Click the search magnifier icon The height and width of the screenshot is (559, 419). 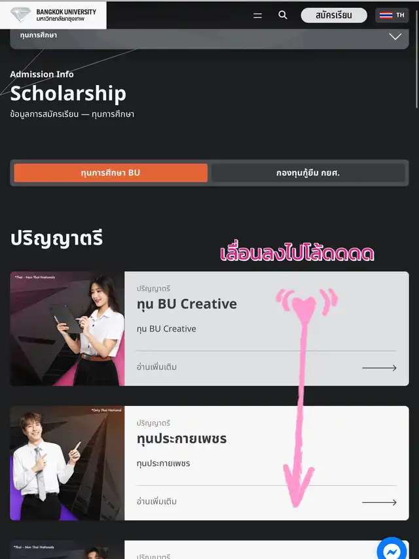(283, 15)
